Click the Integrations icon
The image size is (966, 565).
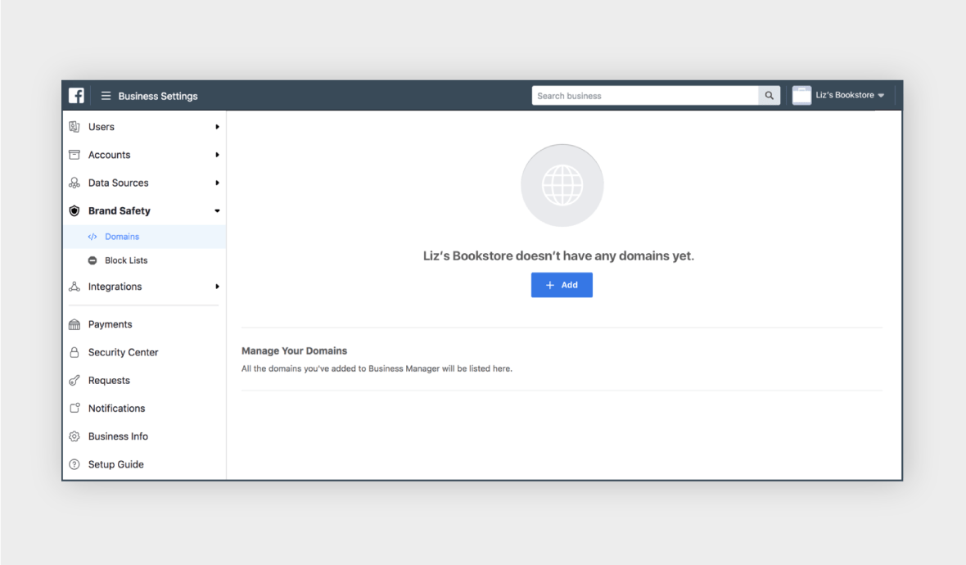74,287
